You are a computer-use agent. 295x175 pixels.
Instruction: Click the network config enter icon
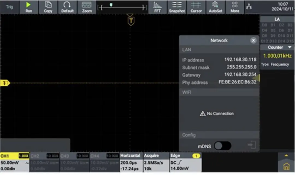coord(252,145)
